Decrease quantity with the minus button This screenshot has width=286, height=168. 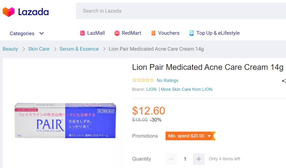171,159
